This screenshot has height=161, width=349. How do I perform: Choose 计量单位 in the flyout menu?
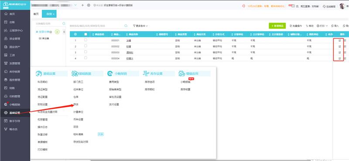[78, 112]
